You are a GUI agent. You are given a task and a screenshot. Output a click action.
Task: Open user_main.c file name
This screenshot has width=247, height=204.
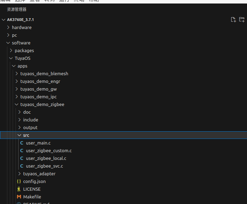(x=38, y=143)
